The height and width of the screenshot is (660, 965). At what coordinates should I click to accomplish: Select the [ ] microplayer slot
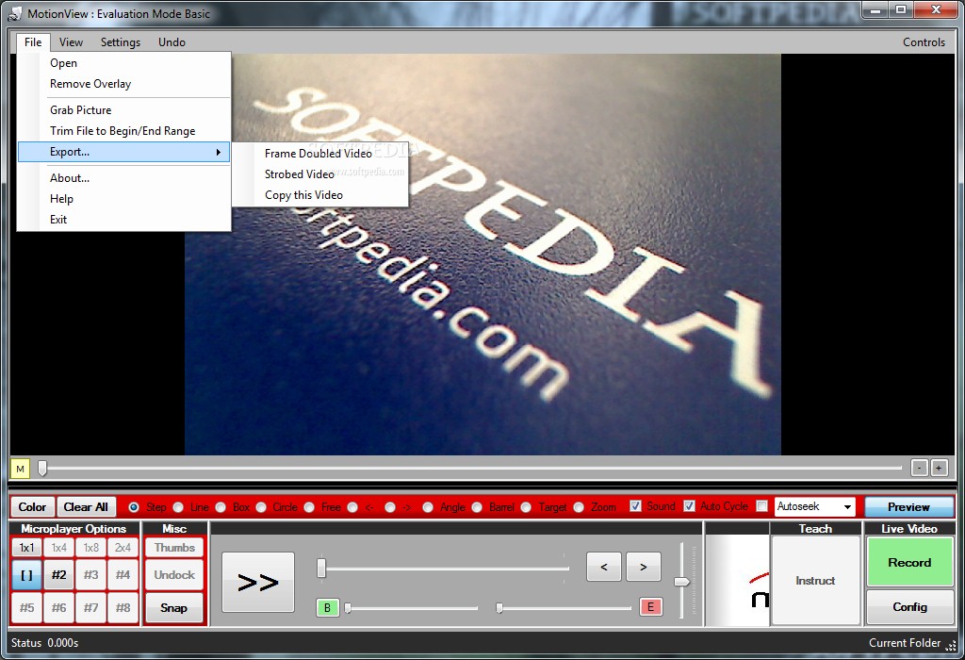tap(27, 575)
